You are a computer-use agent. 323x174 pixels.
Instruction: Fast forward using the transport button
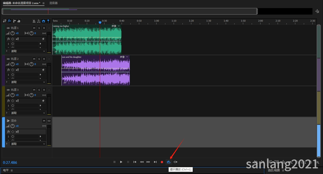point(148,162)
